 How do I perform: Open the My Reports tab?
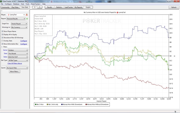78,7
